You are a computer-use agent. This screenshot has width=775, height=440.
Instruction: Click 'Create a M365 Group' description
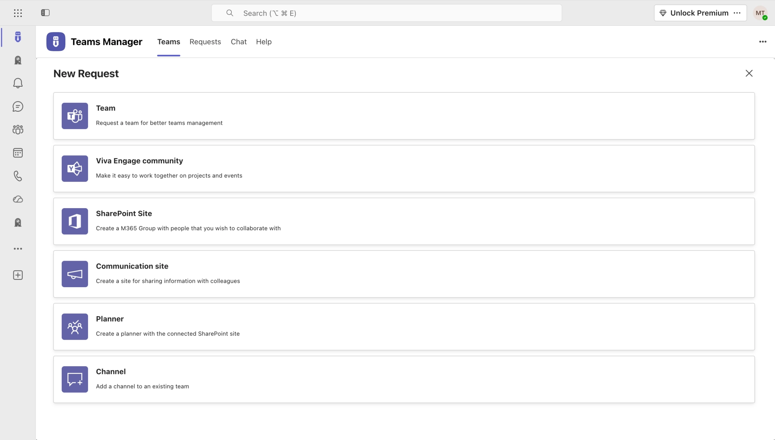coord(188,228)
